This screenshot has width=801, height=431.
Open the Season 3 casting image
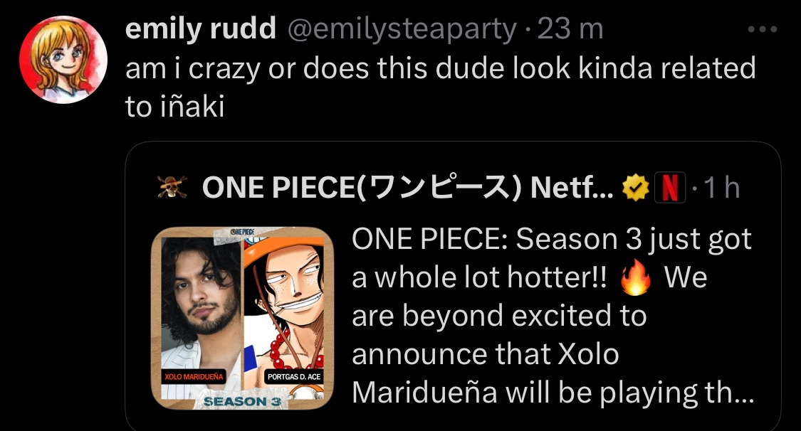(x=243, y=319)
